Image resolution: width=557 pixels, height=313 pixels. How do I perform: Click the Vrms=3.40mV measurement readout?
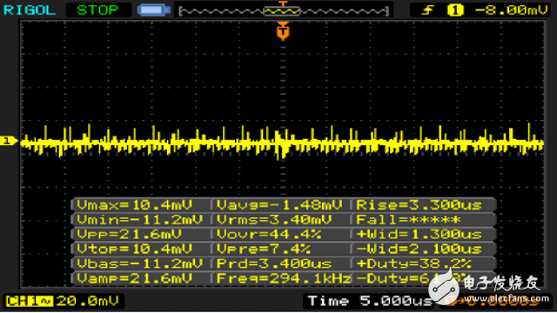274,219
